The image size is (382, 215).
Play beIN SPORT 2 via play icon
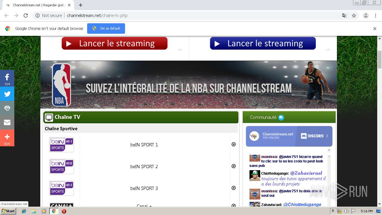point(234,166)
